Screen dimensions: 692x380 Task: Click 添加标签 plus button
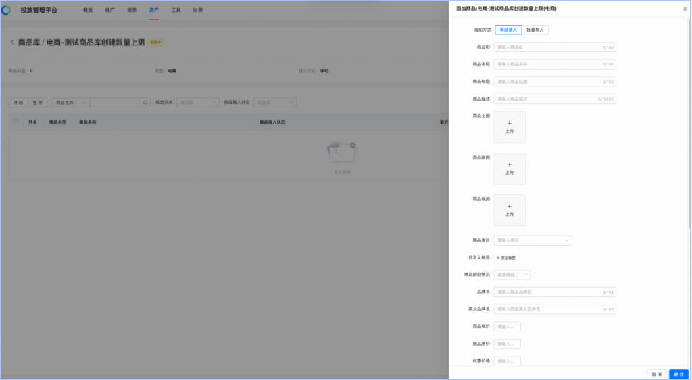(x=507, y=258)
